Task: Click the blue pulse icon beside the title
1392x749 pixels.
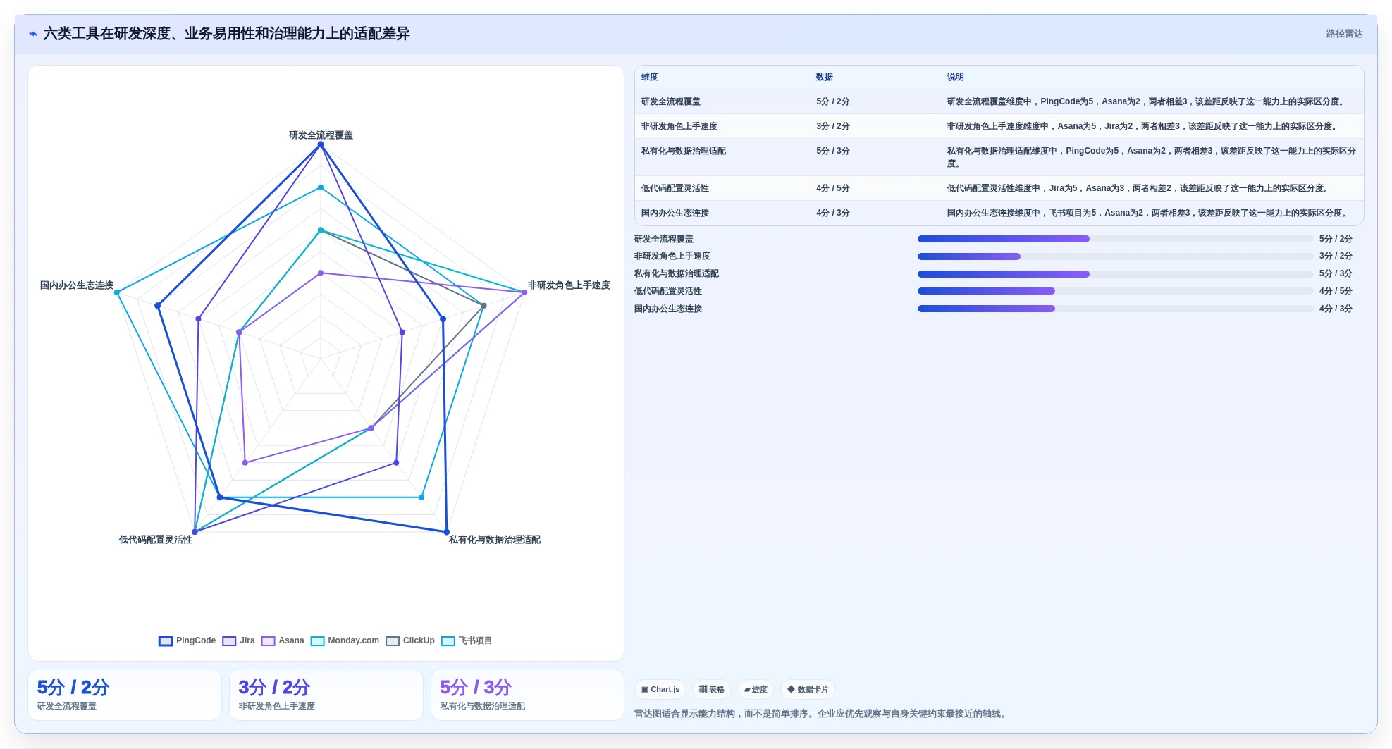Action: [x=32, y=34]
